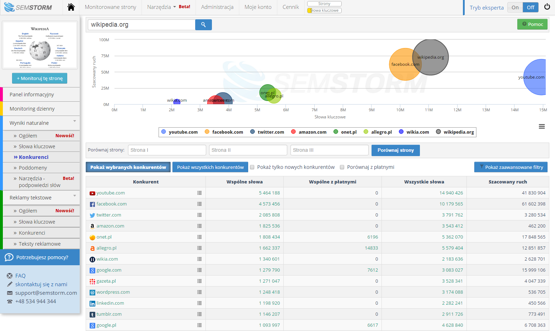Click the Strona I input field
This screenshot has width=555, height=331.
tap(167, 150)
